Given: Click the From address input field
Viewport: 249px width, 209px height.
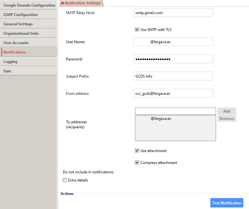Looking at the screenshot, I should pyautogui.click(x=173, y=94).
